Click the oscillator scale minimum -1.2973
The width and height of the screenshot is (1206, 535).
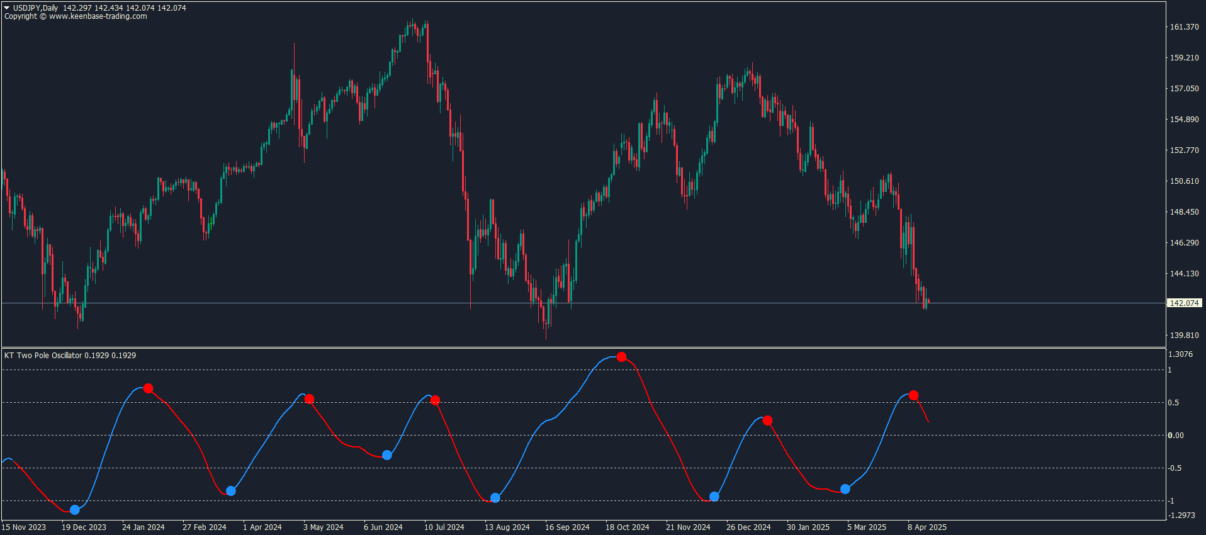click(1181, 515)
